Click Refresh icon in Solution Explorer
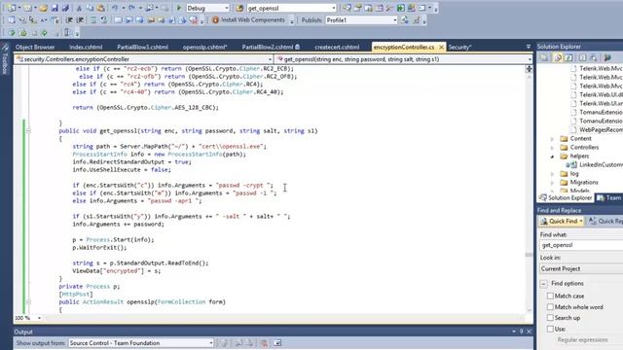The image size is (623, 350). (568, 58)
